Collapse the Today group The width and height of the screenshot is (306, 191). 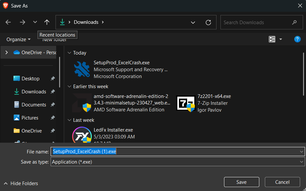pyautogui.click(x=69, y=53)
